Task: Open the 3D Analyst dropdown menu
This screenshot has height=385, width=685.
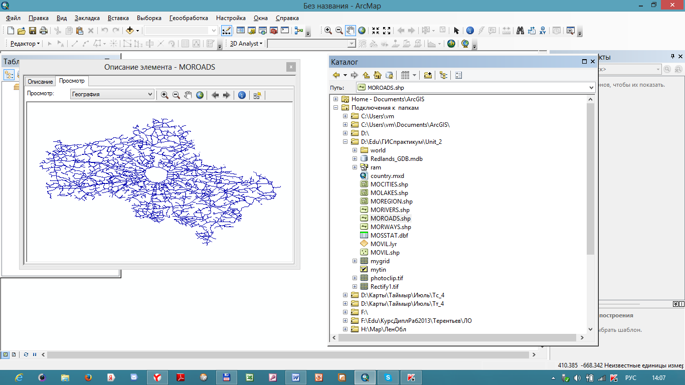Action: coord(246,44)
